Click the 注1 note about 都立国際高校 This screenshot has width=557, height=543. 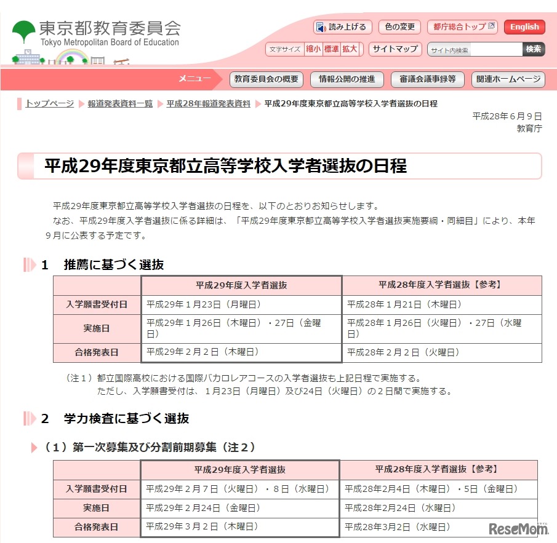[x=259, y=385]
